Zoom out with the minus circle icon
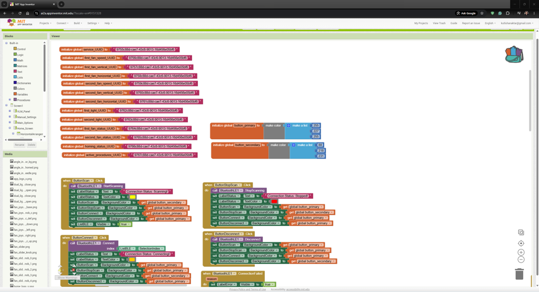This screenshot has width=539, height=292. pyautogui.click(x=521, y=260)
